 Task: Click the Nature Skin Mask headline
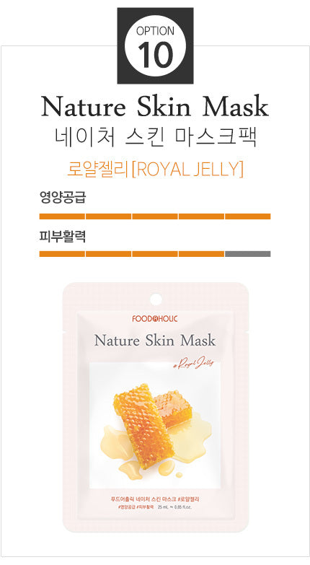pos(155,108)
